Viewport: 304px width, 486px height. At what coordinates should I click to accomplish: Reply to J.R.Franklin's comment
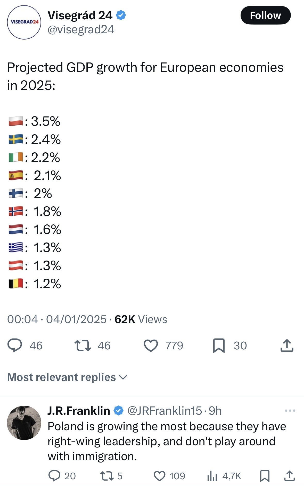pyautogui.click(x=54, y=476)
